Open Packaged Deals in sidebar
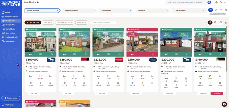The width and height of the screenshot is (229, 108). point(11,37)
